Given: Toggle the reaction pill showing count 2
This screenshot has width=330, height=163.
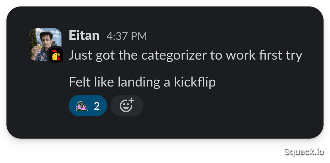Looking at the screenshot, I should [88, 106].
